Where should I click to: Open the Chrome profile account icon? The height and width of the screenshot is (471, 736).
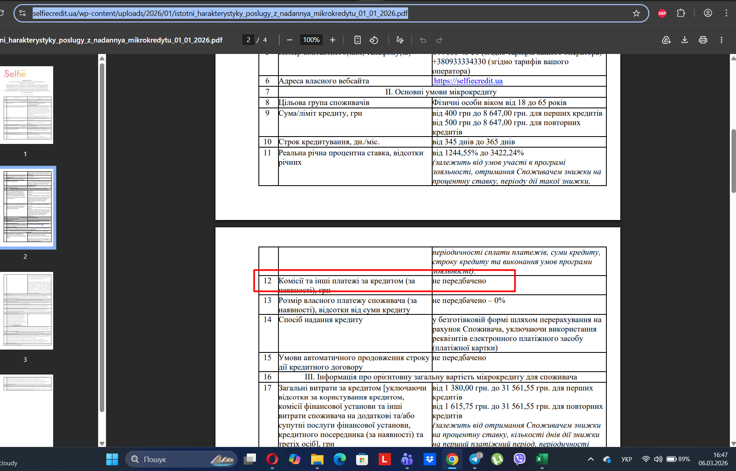click(x=708, y=13)
